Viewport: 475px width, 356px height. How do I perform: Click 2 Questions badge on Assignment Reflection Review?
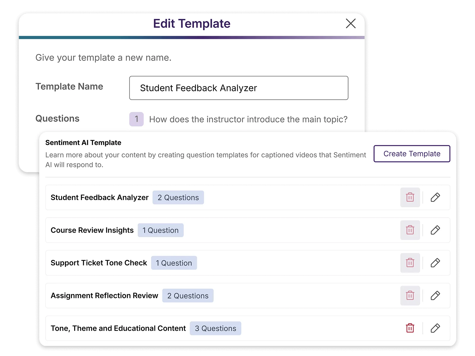click(188, 296)
